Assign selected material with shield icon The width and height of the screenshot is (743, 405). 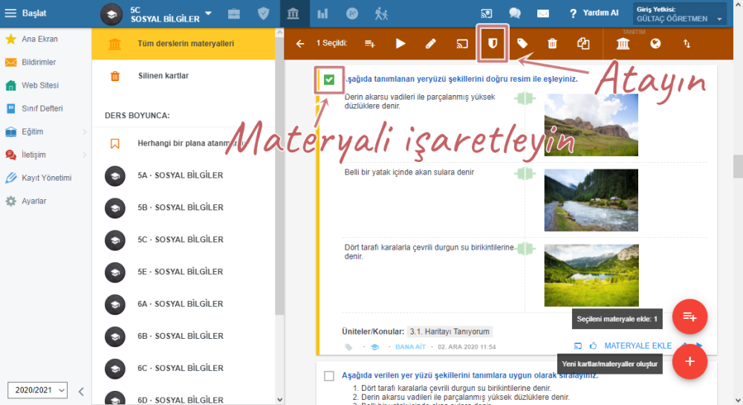493,44
